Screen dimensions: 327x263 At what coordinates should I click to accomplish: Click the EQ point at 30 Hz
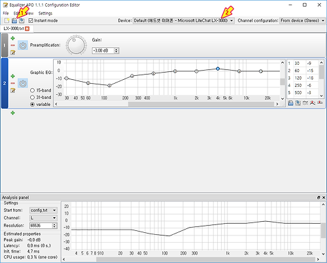click(67, 78)
